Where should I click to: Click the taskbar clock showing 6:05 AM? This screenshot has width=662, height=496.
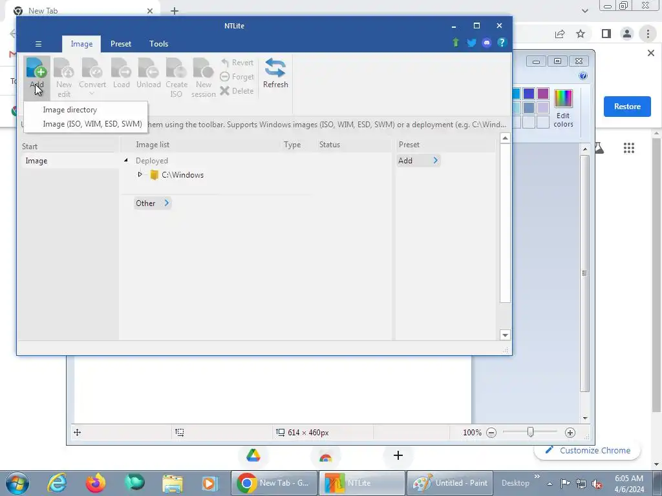coord(629,484)
